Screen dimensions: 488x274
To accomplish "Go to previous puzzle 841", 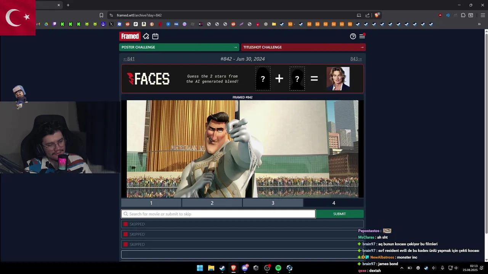I will 129,59.
